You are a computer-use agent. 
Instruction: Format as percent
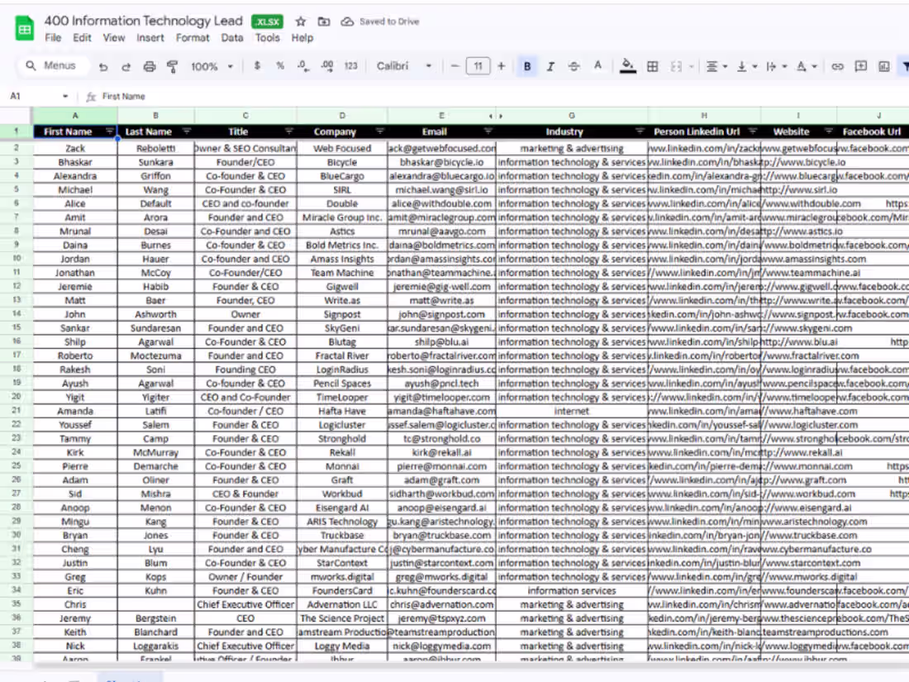click(x=280, y=66)
